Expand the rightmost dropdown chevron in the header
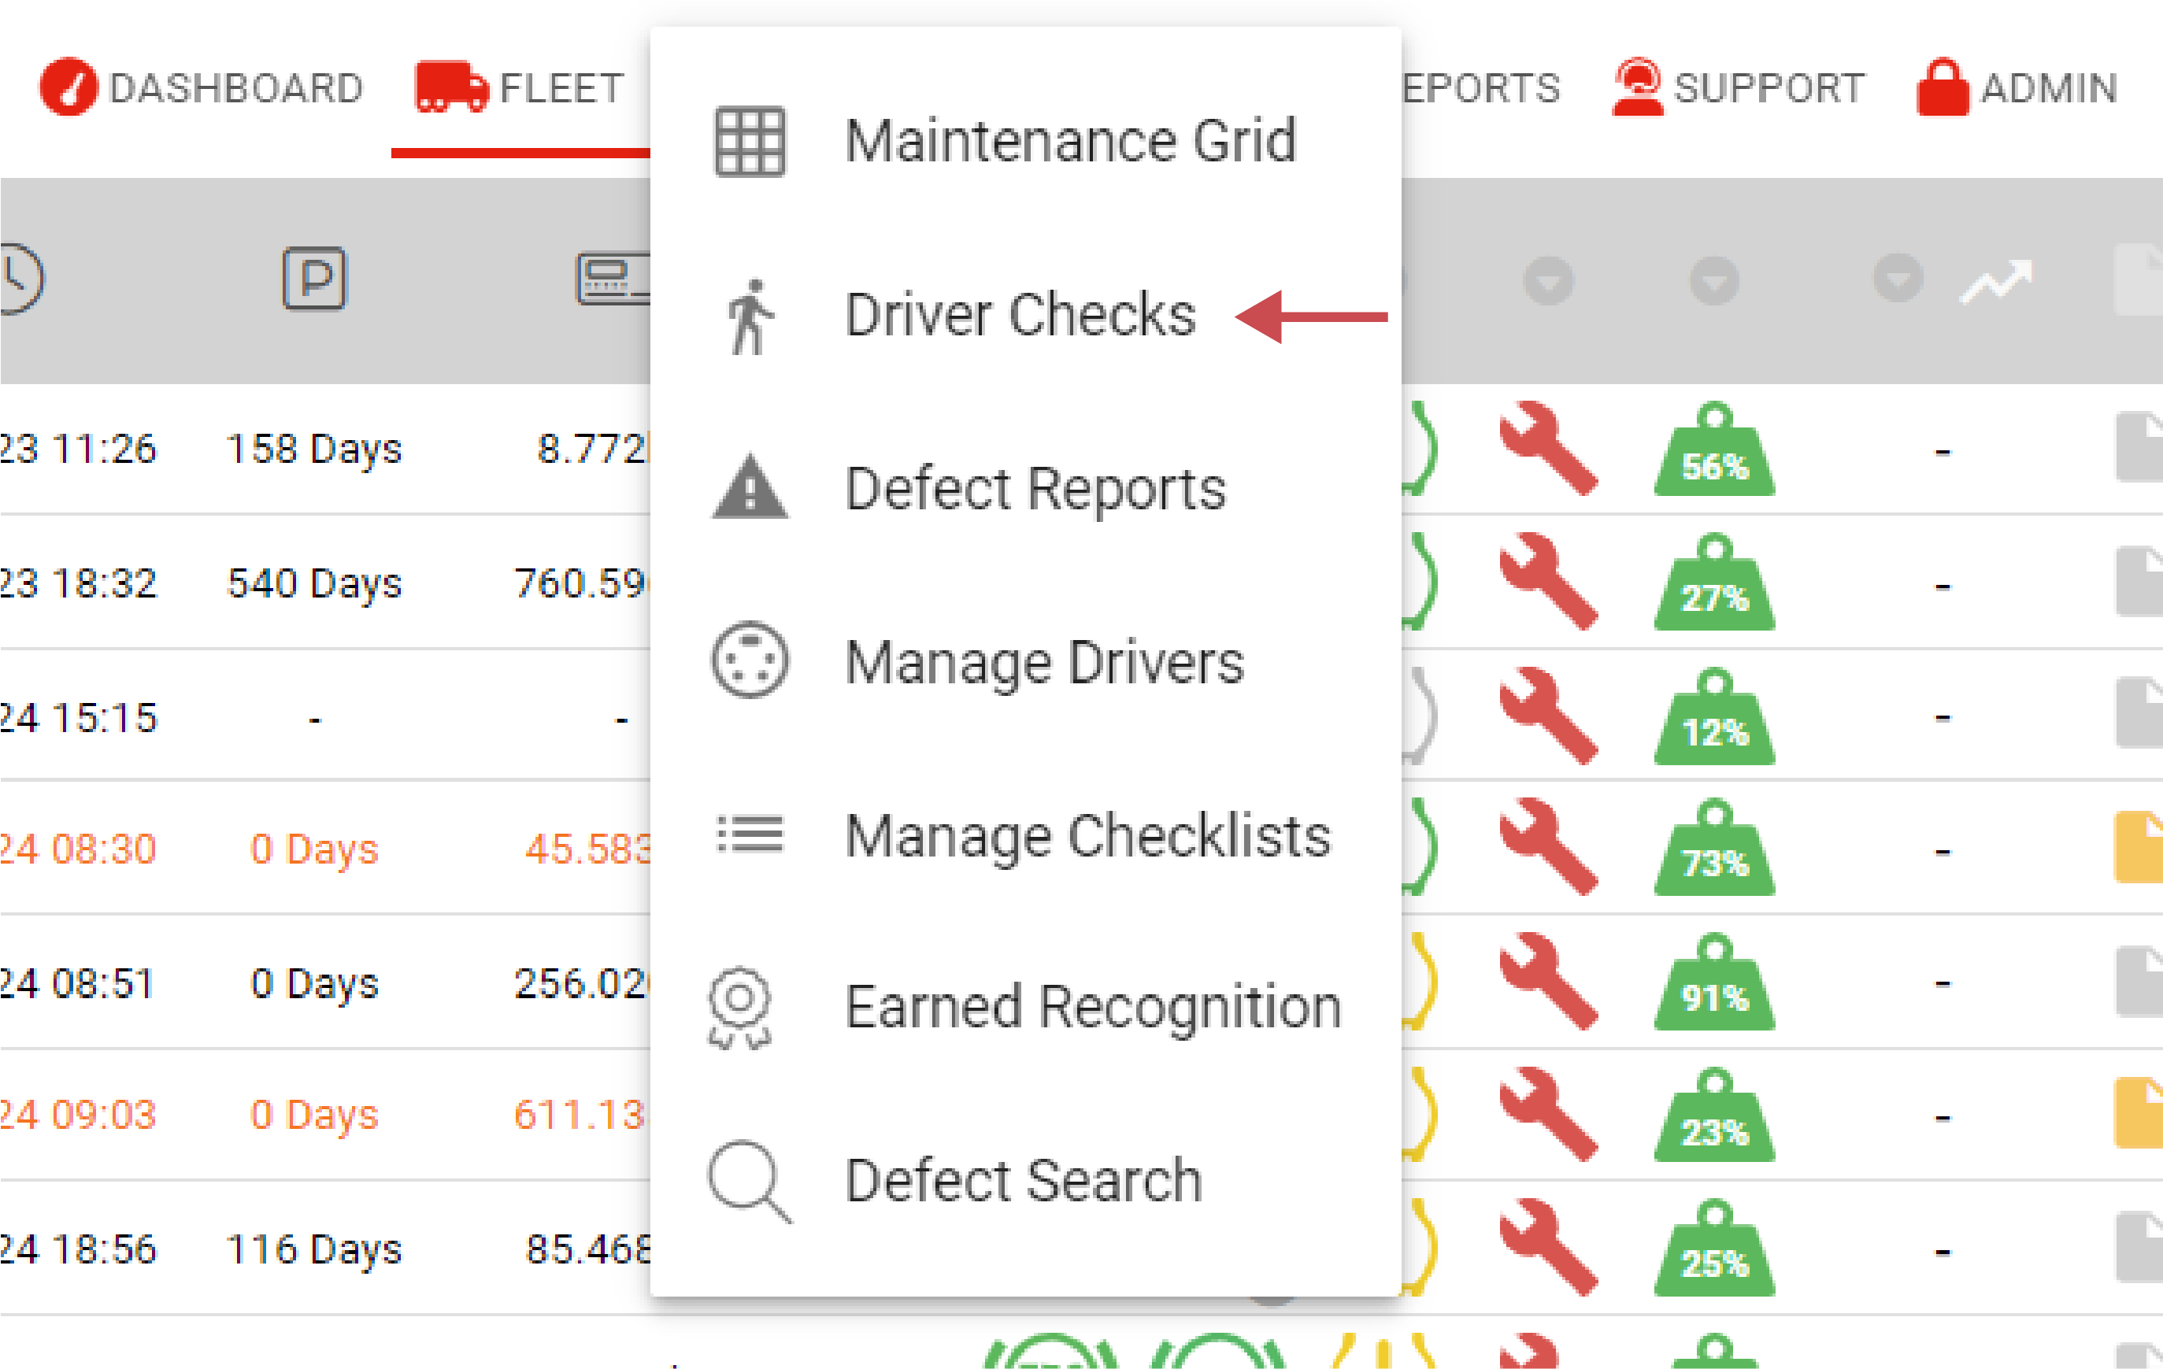2163x1369 pixels. [1897, 280]
